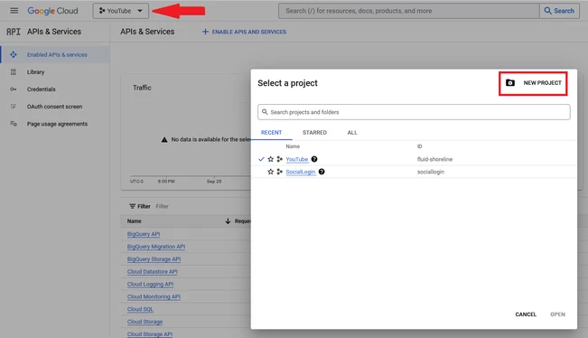Open the YouTube project link
Viewport: 588px width, 338px height.
[297, 159]
